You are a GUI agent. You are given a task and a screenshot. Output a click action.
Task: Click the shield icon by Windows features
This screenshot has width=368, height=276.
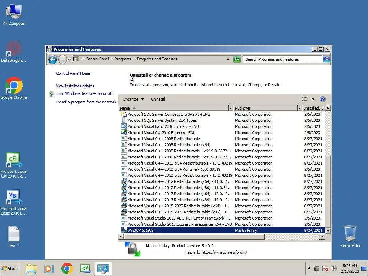point(51,94)
